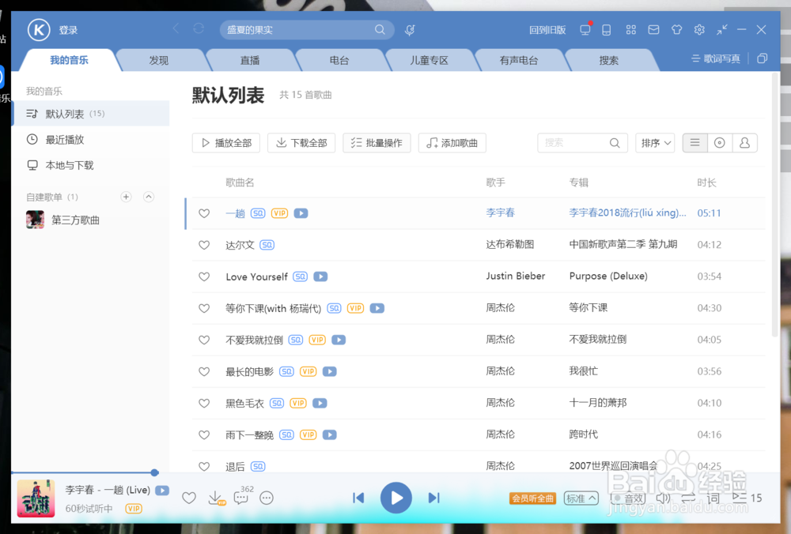Select the 我的音乐 tab
This screenshot has width=791, height=534.
69,60
